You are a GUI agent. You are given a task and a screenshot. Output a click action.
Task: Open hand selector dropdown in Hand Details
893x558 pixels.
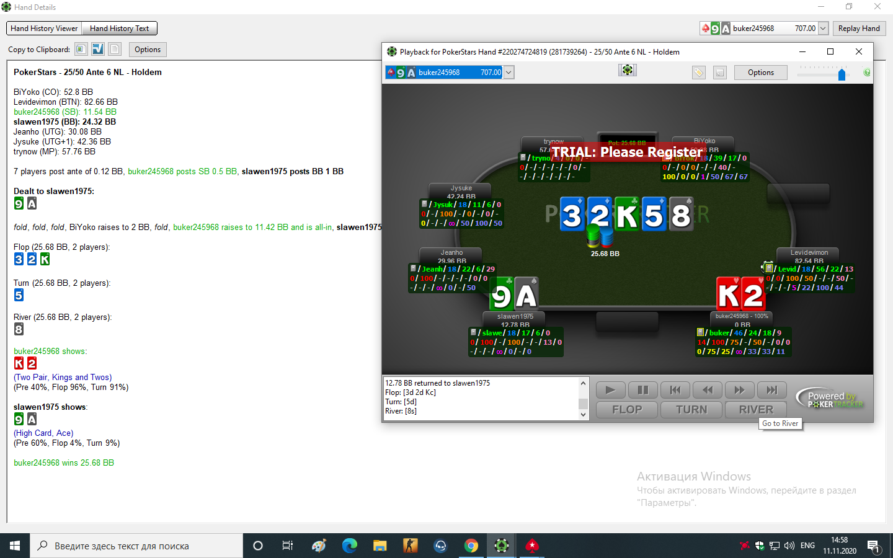[823, 29]
